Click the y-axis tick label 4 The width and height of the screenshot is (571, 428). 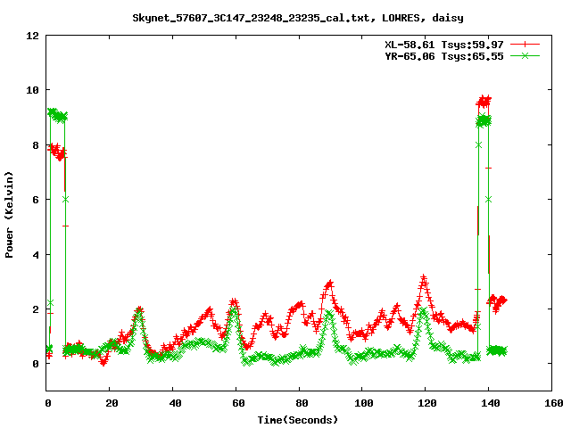(x=36, y=255)
